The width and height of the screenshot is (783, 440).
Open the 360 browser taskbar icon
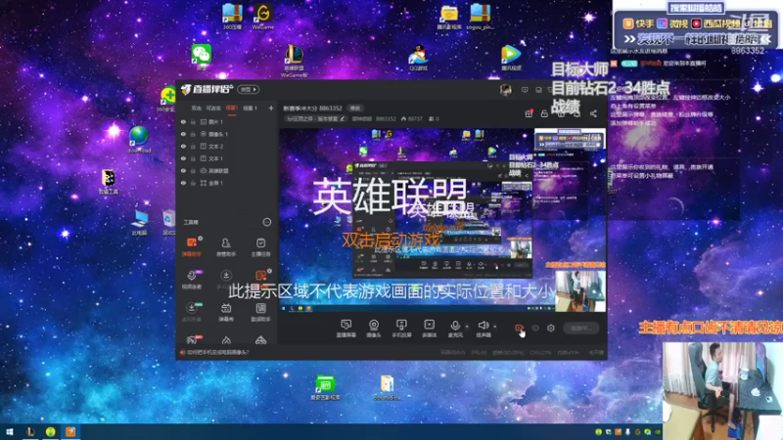51,432
